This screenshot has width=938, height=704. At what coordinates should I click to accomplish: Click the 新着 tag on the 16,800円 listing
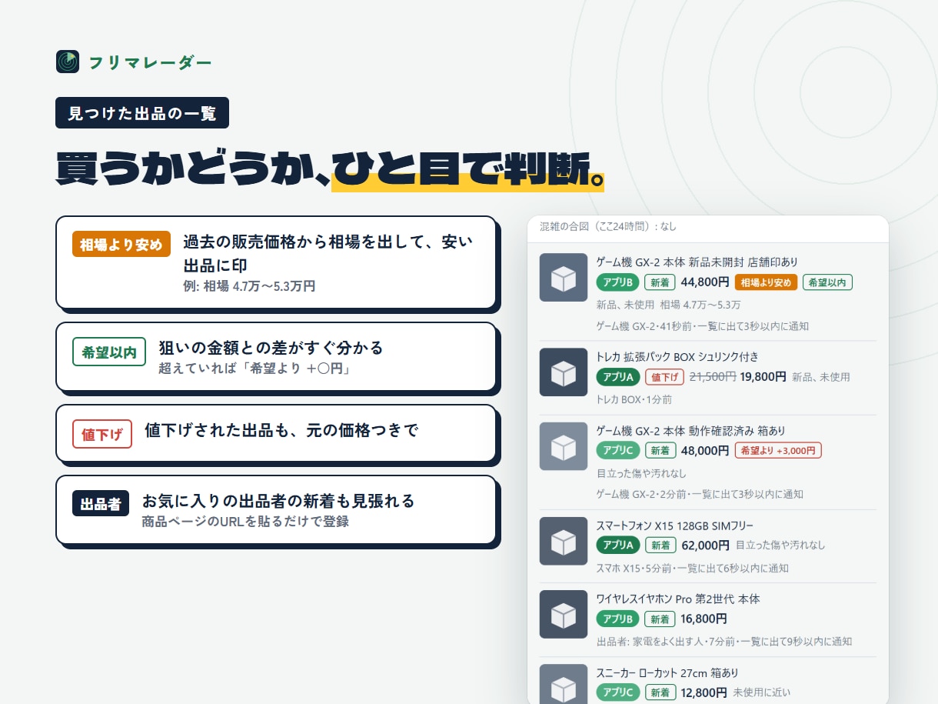click(x=660, y=619)
